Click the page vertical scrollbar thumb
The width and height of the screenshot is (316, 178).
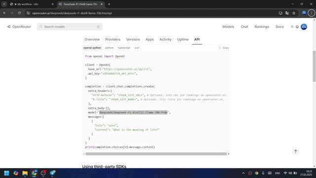pos(314,66)
